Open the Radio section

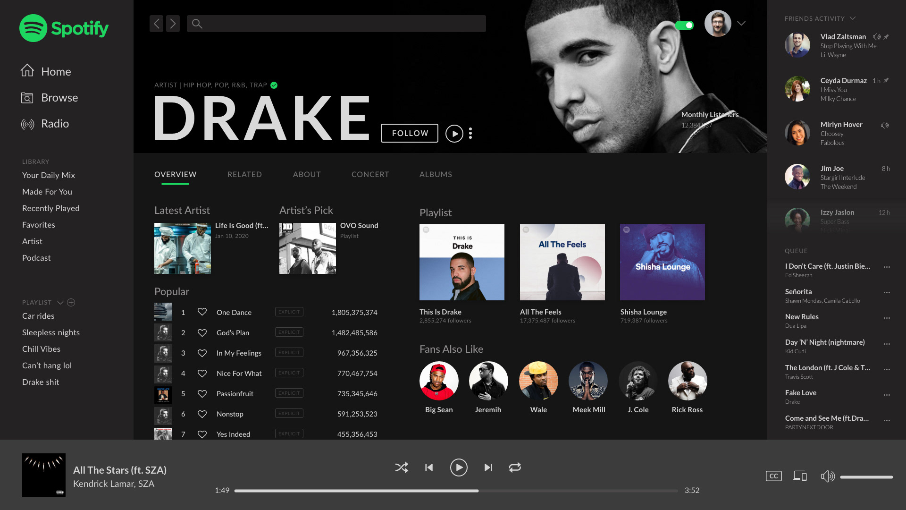click(45, 124)
